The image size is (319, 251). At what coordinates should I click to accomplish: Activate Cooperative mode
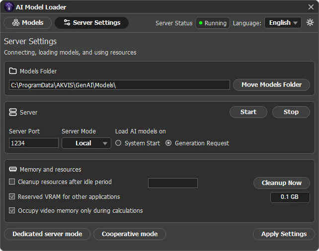[x=130, y=234]
